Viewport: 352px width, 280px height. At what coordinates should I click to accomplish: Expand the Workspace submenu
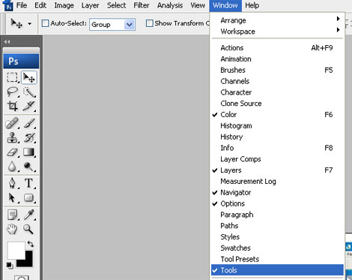[x=277, y=32]
